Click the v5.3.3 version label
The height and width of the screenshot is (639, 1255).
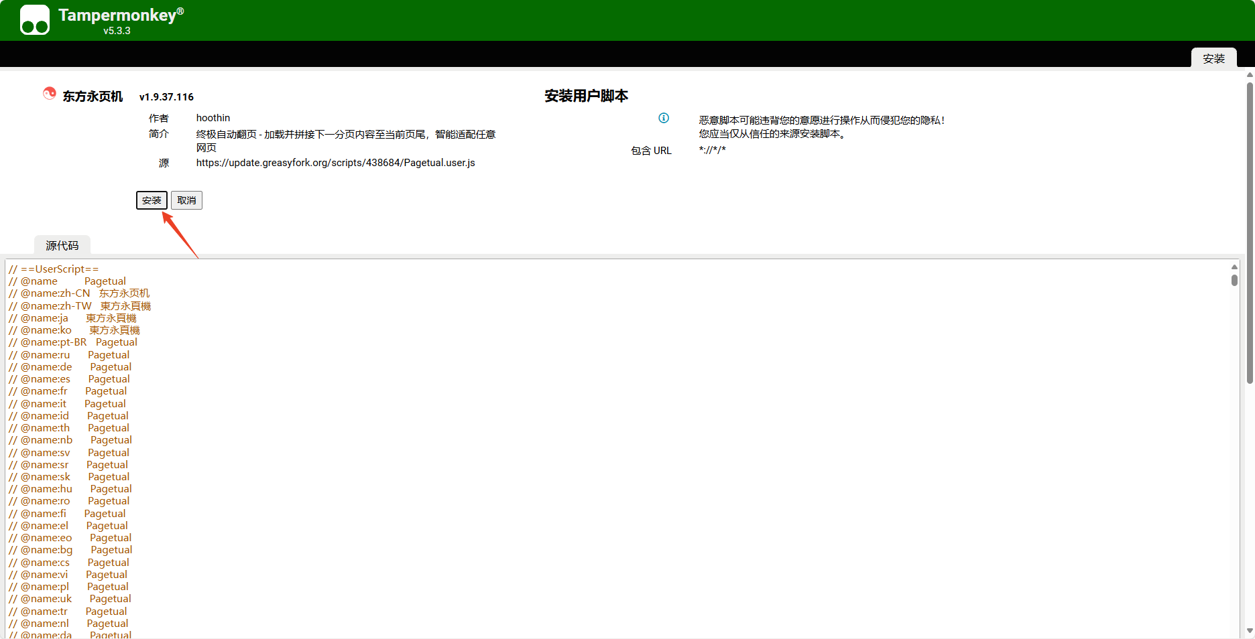tap(117, 31)
